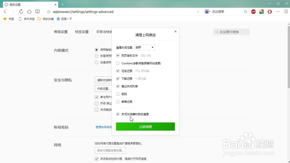Screen dimensions: 290x163
Task: Open the ABP adblock extension icon
Action: click(x=253, y=12)
